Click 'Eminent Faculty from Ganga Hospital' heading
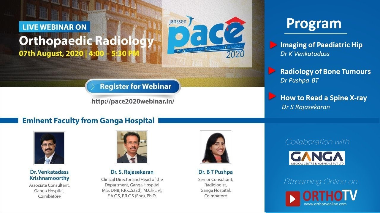 pos(88,120)
